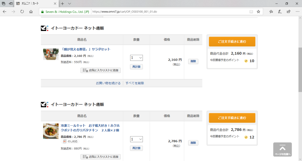Click the second イトーヨーカドー ネット通販 logo icon
302x161 pixels.
[45, 104]
